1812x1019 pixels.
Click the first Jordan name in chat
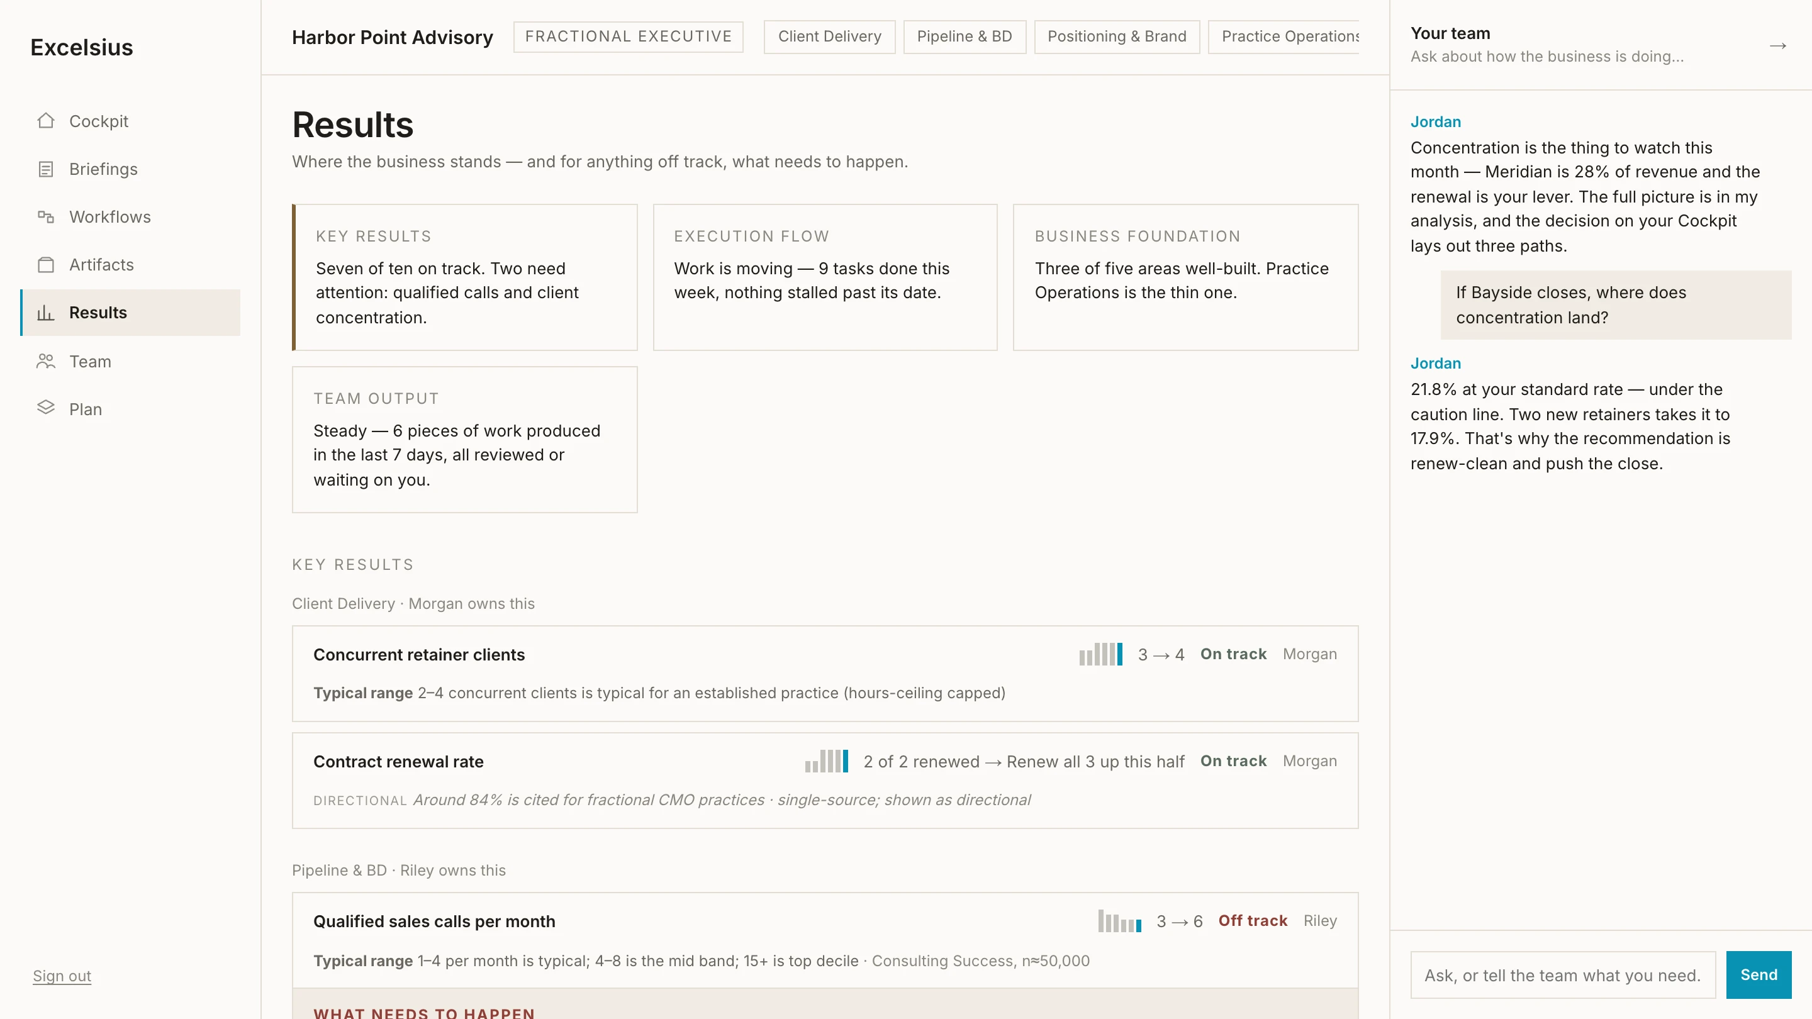point(1436,121)
